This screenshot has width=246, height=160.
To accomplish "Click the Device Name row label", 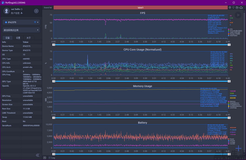I will tap(8, 46).
